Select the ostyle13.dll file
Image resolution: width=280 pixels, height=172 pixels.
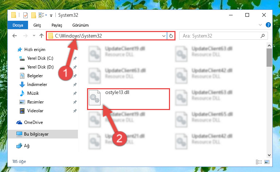point(129,99)
